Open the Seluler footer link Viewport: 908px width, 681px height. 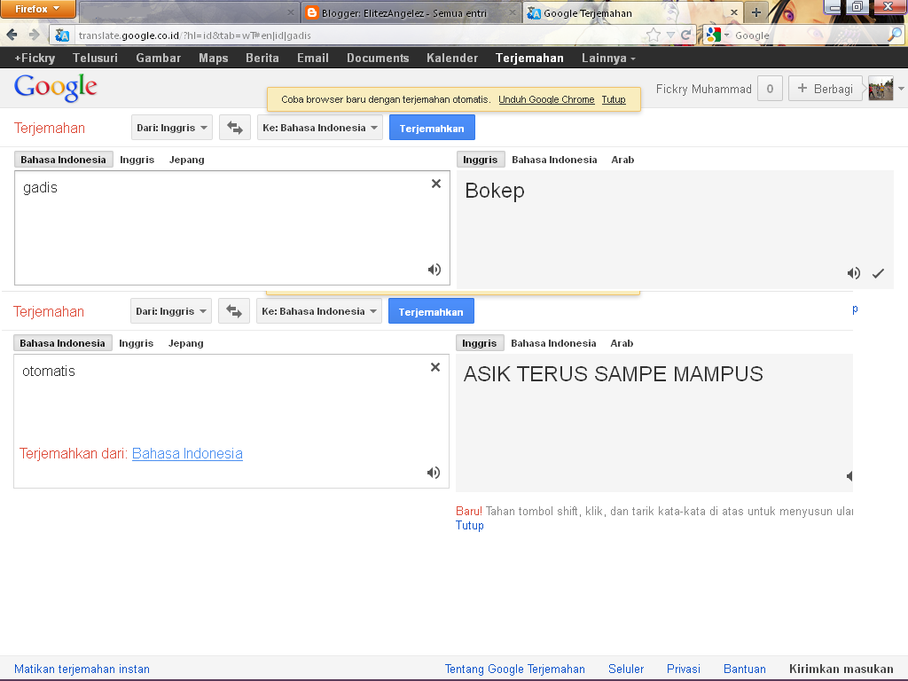(x=626, y=669)
